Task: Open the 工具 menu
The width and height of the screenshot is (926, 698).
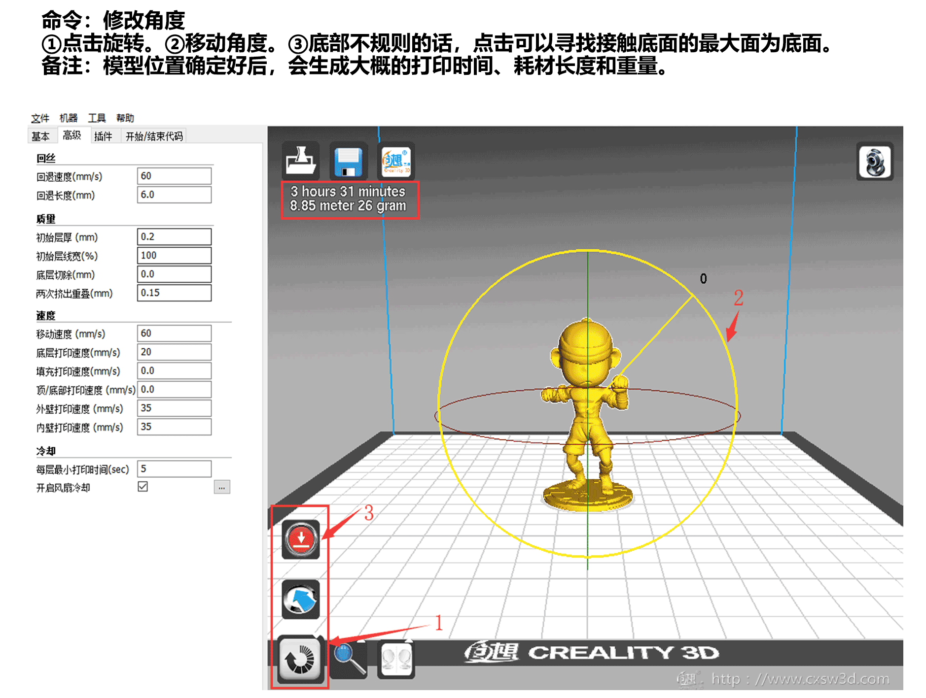Action: [97, 118]
